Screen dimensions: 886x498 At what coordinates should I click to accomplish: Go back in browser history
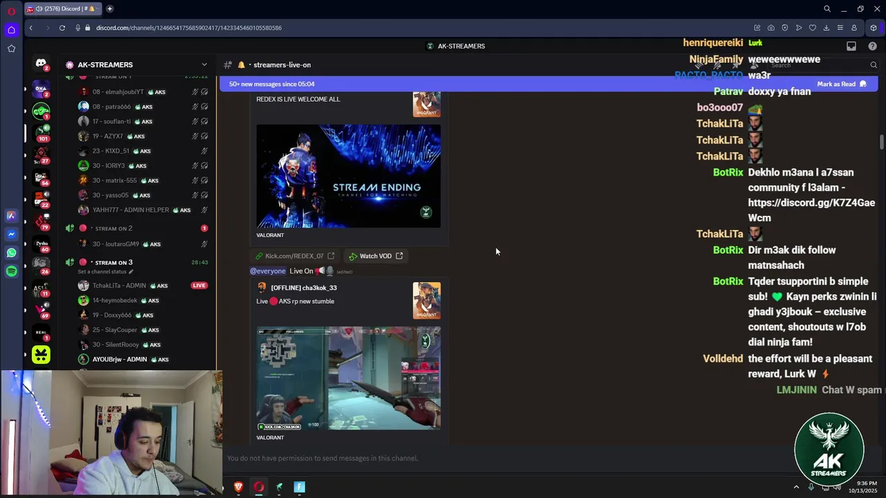(30, 28)
